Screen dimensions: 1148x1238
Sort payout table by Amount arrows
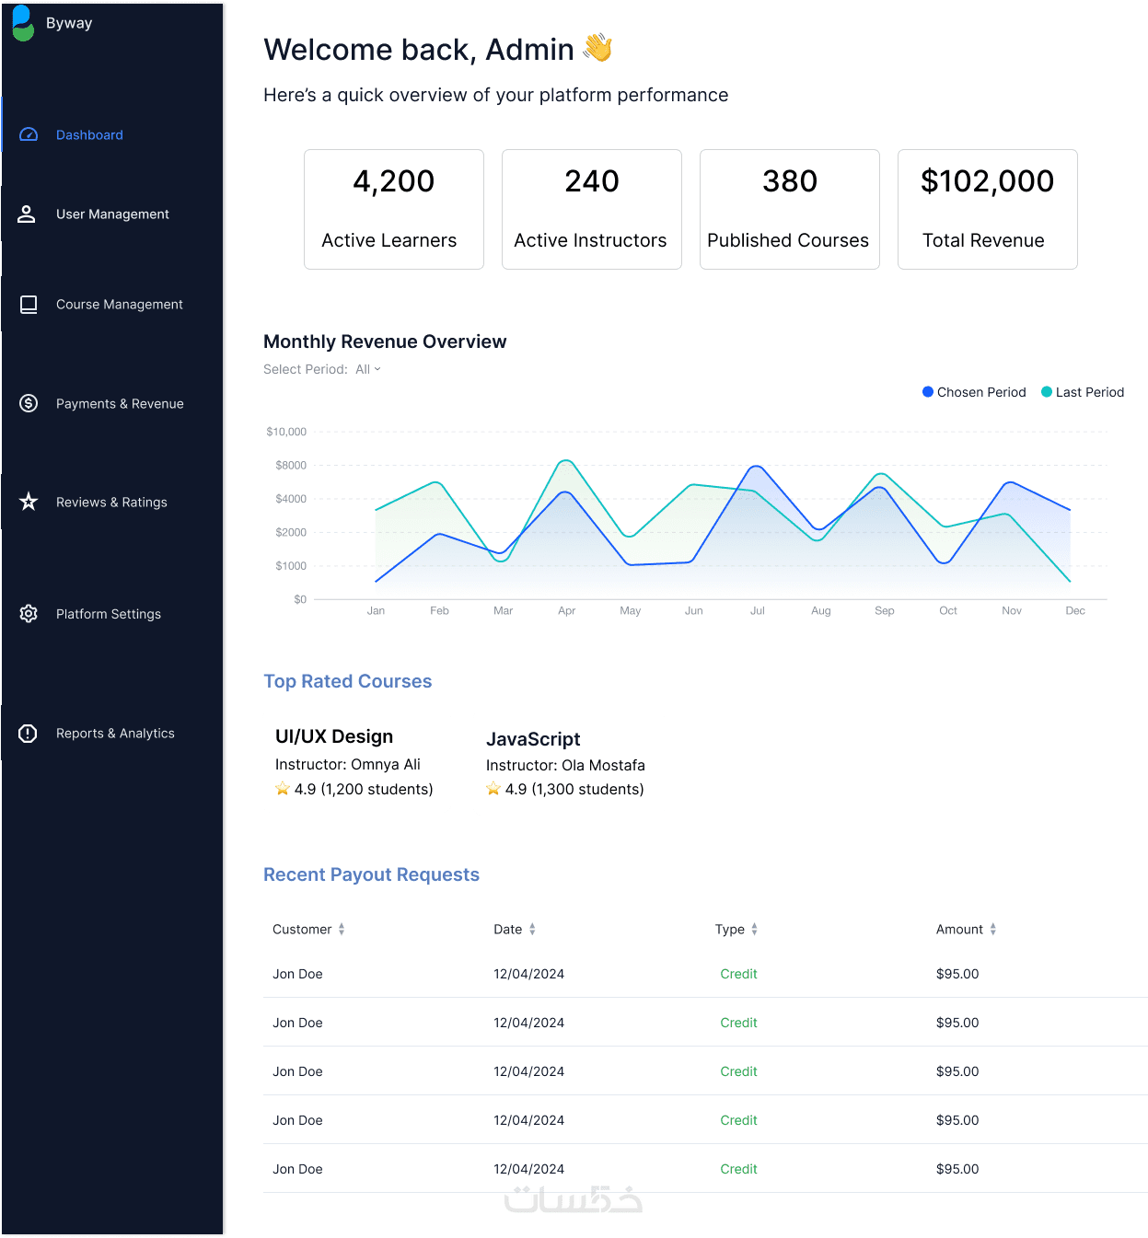point(993,930)
